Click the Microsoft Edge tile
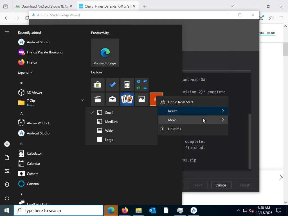The image size is (288, 216). (105, 53)
